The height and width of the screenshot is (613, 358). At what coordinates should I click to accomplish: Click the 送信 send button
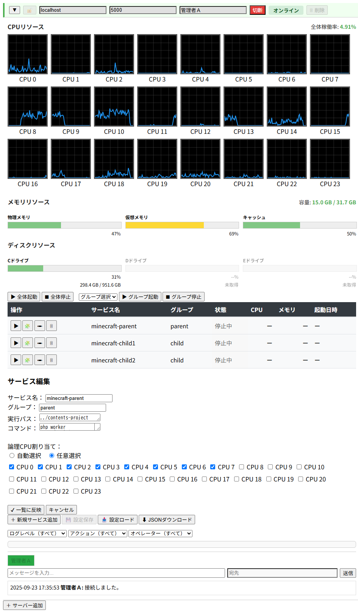pos(348,573)
